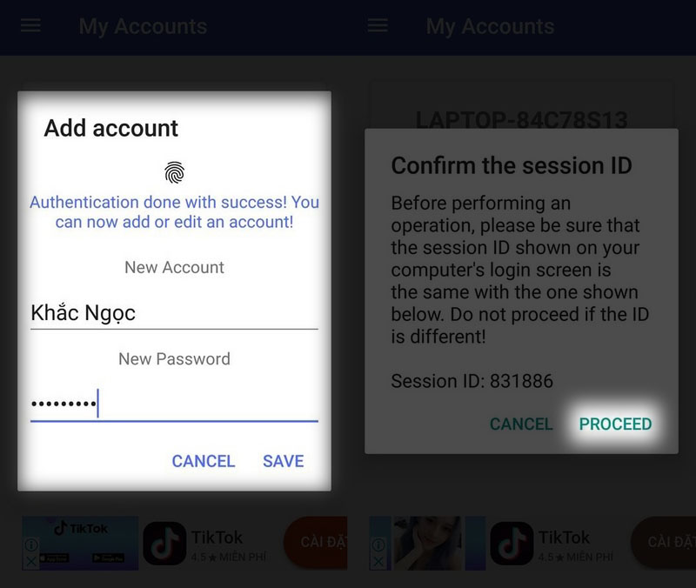Save the new account
This screenshot has height=588, width=696.
click(284, 461)
